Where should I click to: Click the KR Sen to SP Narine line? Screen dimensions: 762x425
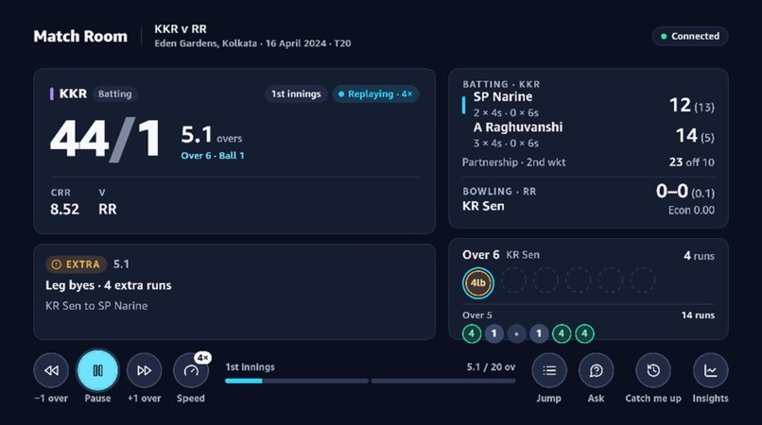[x=96, y=306]
